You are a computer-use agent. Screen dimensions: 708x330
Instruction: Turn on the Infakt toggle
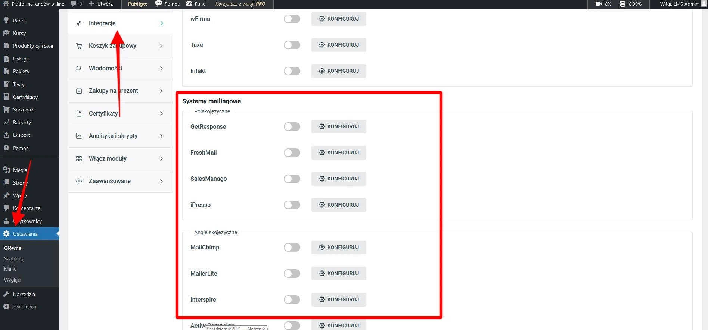coord(292,71)
